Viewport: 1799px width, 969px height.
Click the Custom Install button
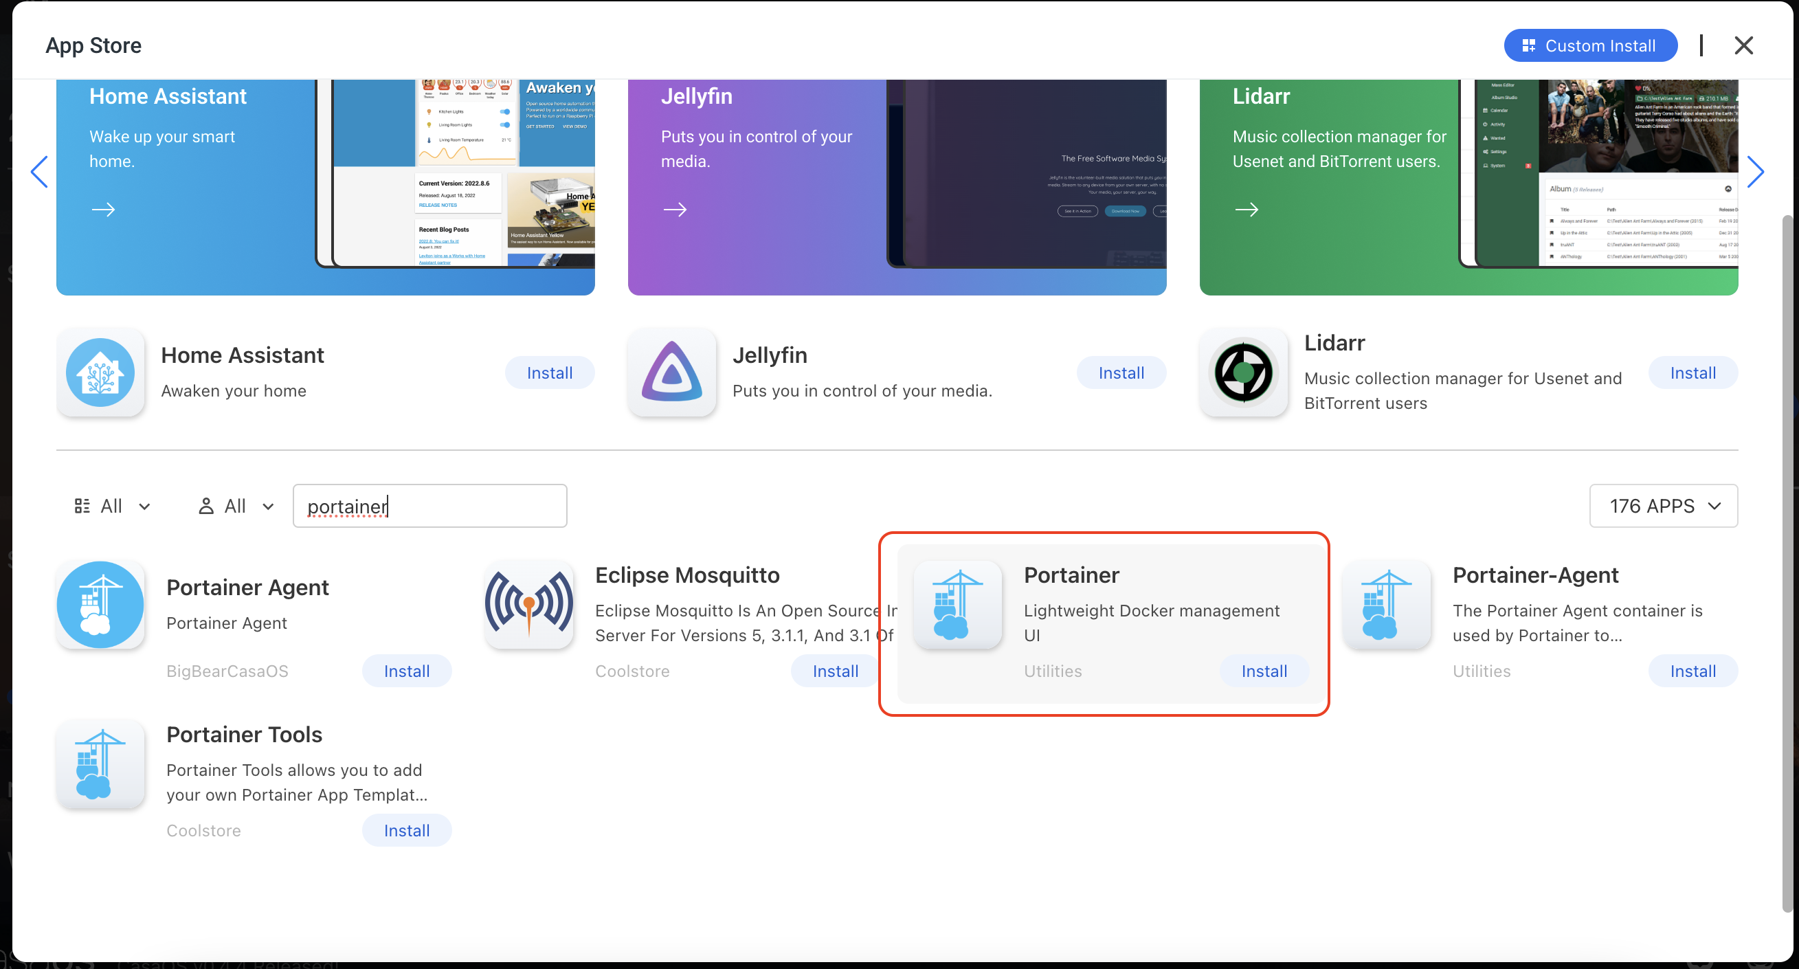1590,45
